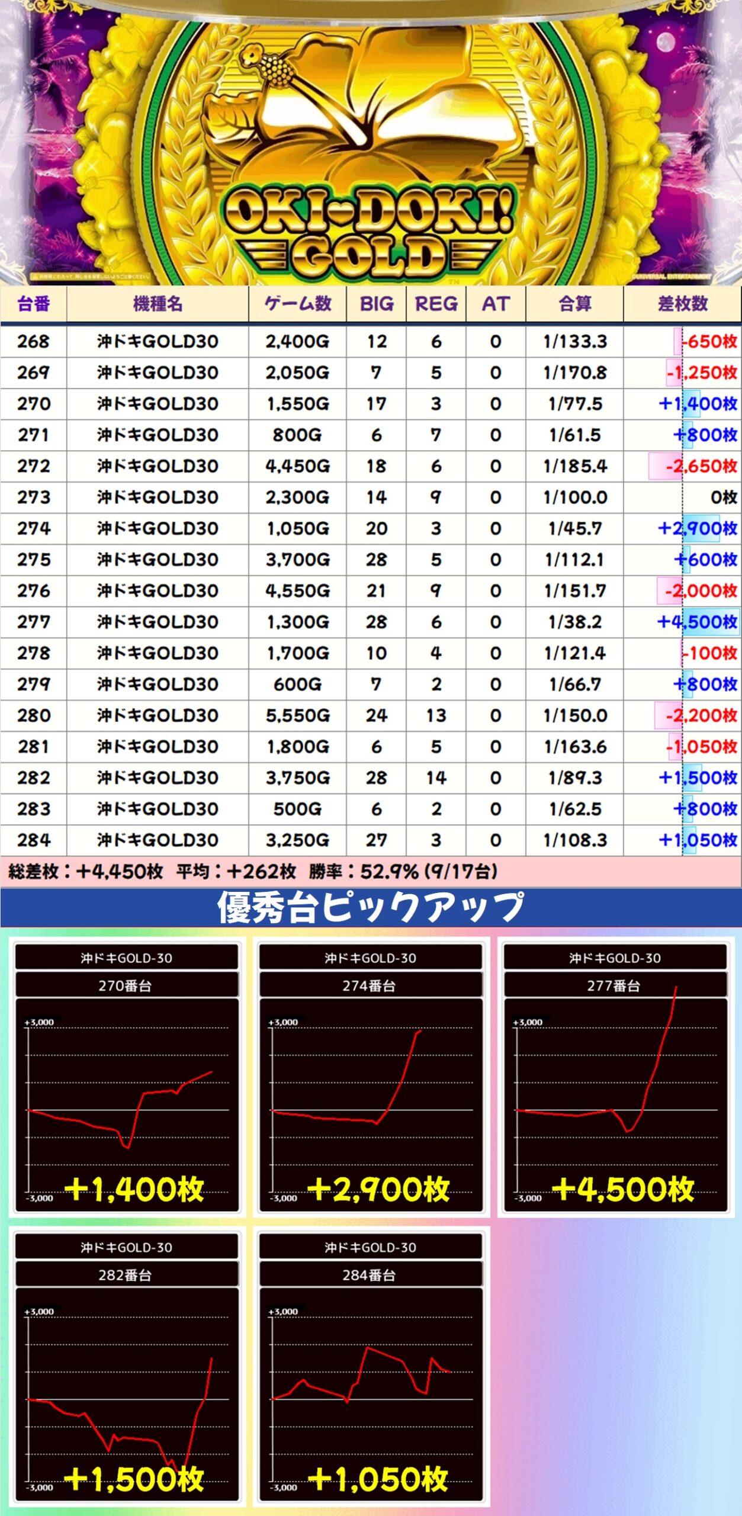Click the -2,650枚 value in row 272
This screenshot has width=742, height=1516.
[x=701, y=466]
